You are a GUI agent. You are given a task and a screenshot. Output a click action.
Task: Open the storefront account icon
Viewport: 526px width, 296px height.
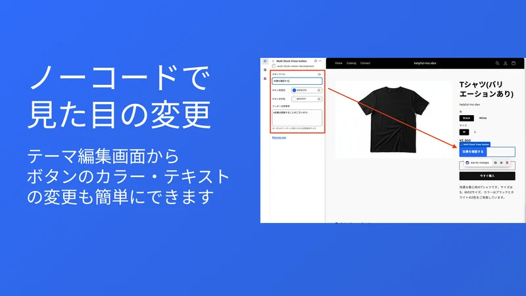(x=505, y=63)
